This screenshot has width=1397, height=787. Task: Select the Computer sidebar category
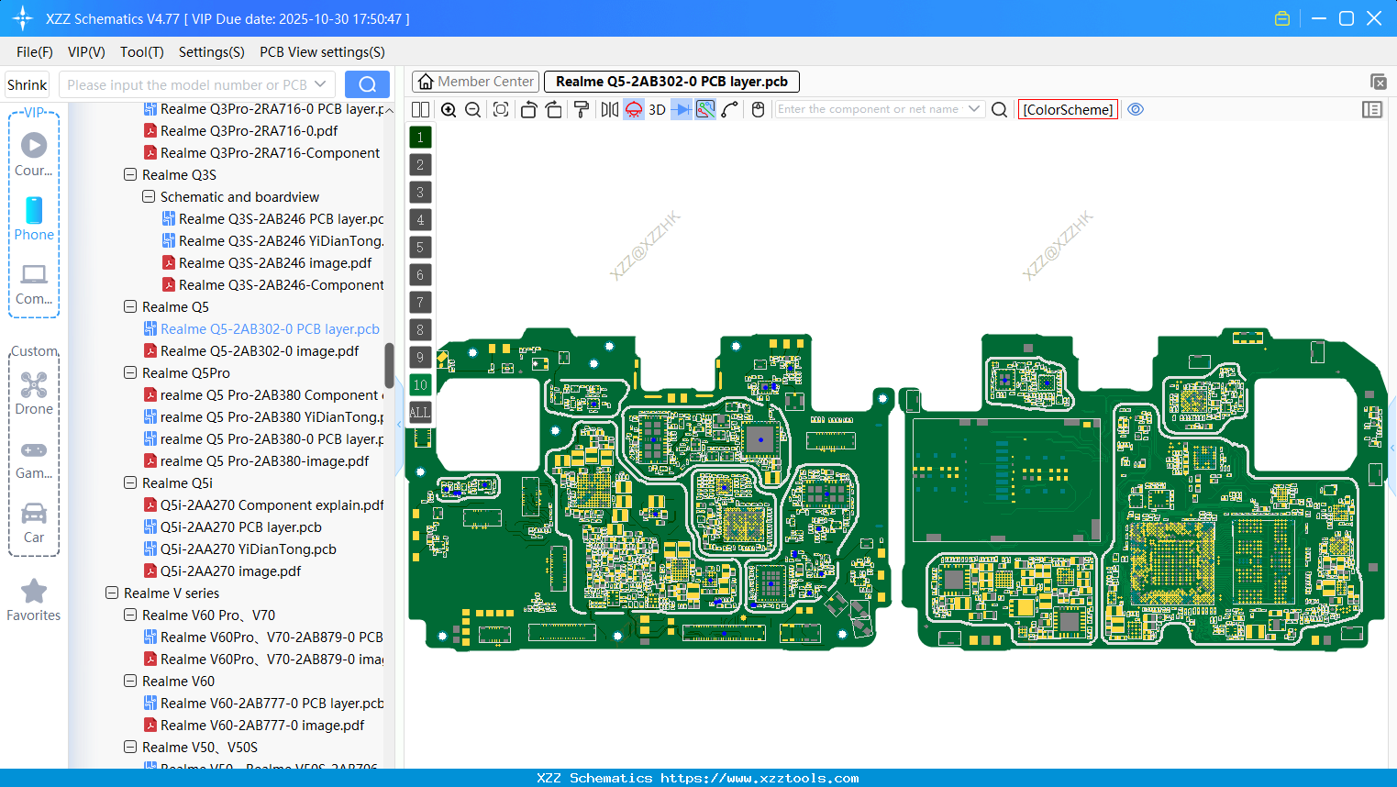[x=34, y=284]
